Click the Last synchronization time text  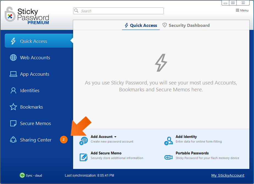[89, 175]
